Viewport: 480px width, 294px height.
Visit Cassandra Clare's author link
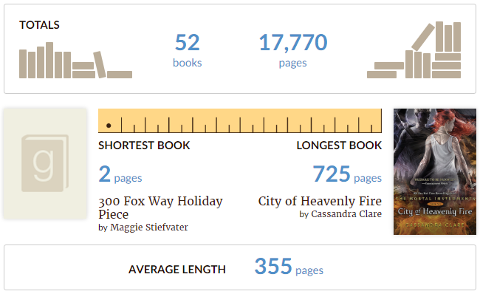pyautogui.click(x=346, y=213)
